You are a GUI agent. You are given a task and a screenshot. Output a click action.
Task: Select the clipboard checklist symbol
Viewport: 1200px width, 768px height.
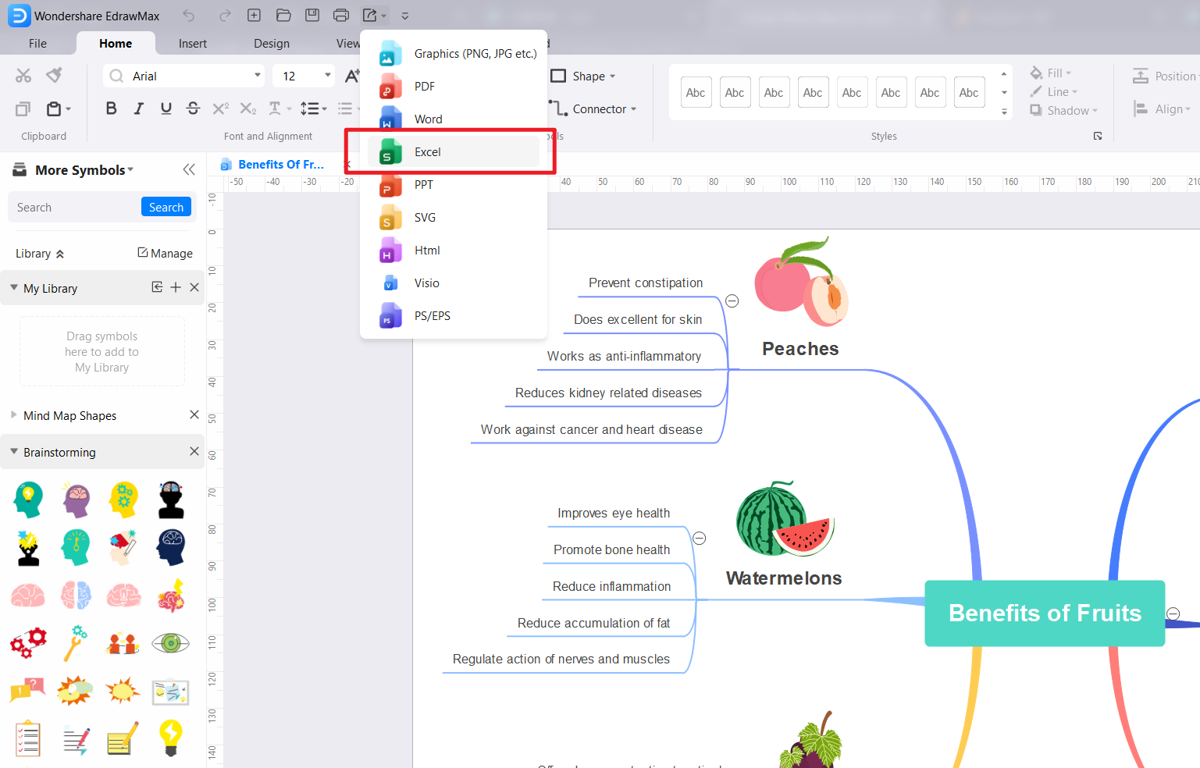tap(28, 738)
